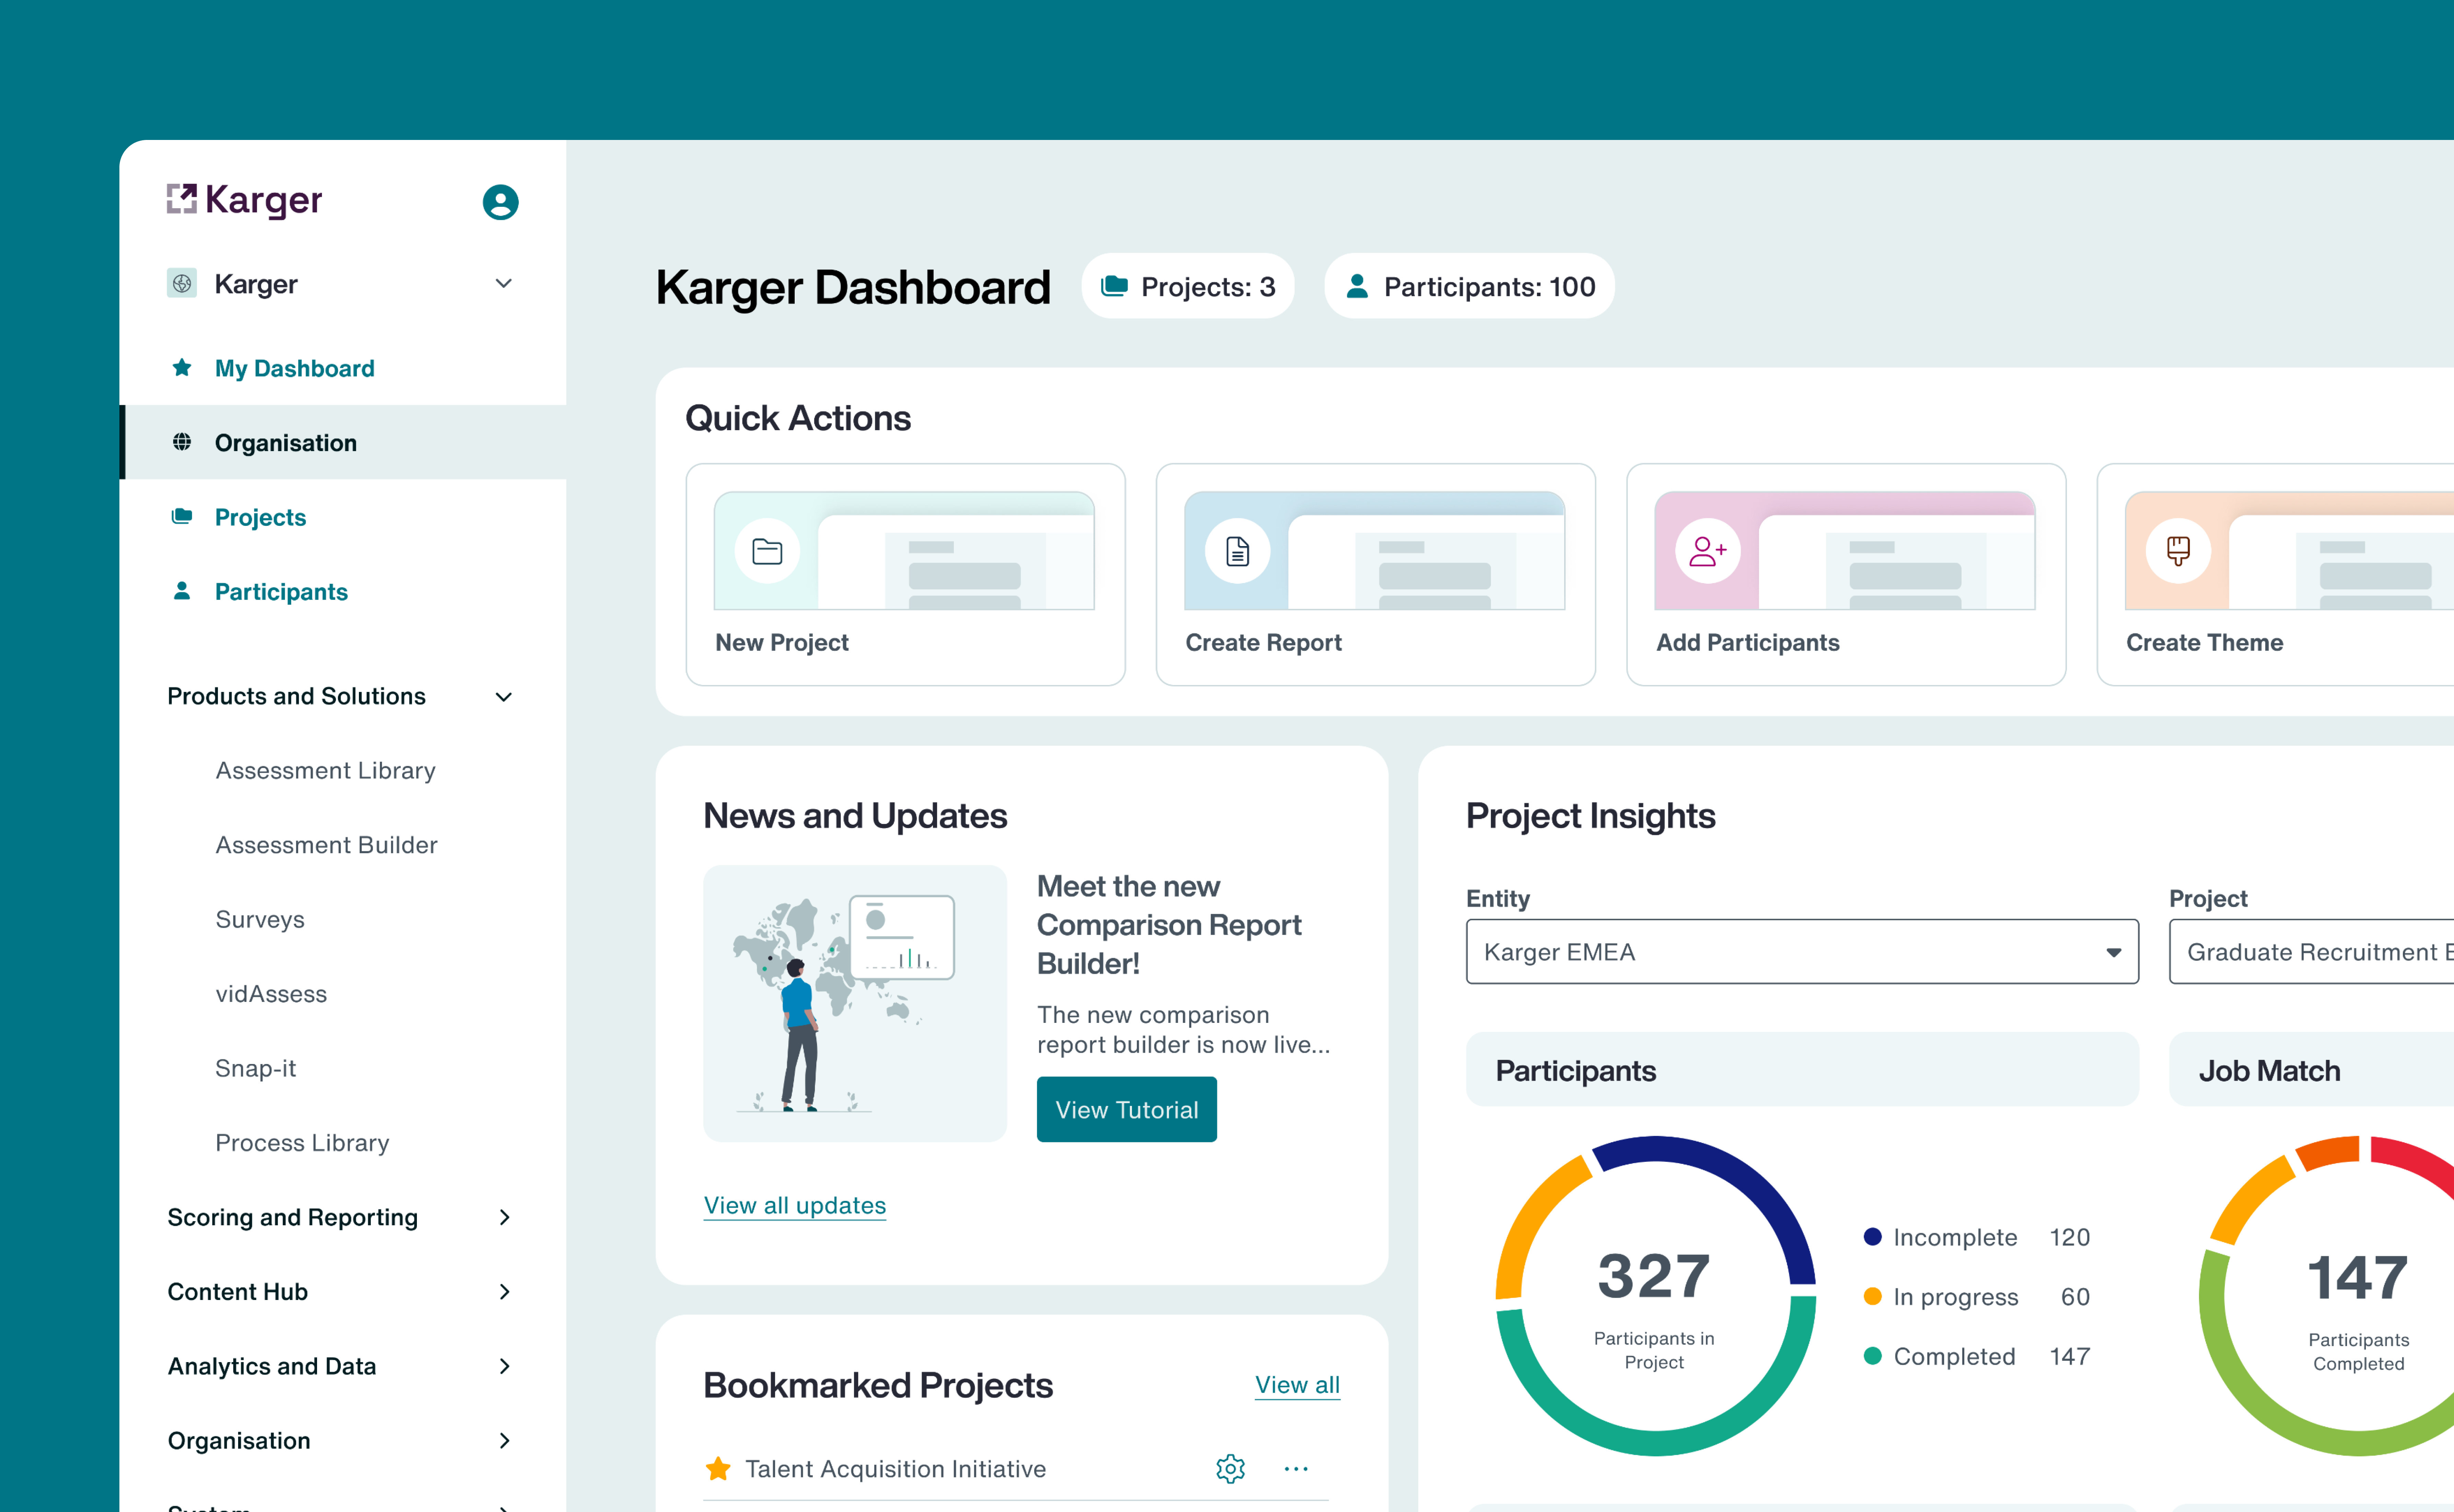Screen dimensions: 2454x1512
Task: Open the Entity dropdown showing Karger EMEA
Action: coord(1802,952)
